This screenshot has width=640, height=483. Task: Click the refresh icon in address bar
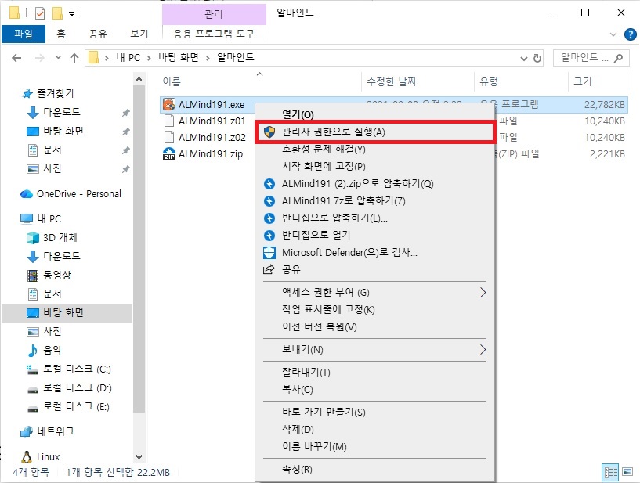537,59
